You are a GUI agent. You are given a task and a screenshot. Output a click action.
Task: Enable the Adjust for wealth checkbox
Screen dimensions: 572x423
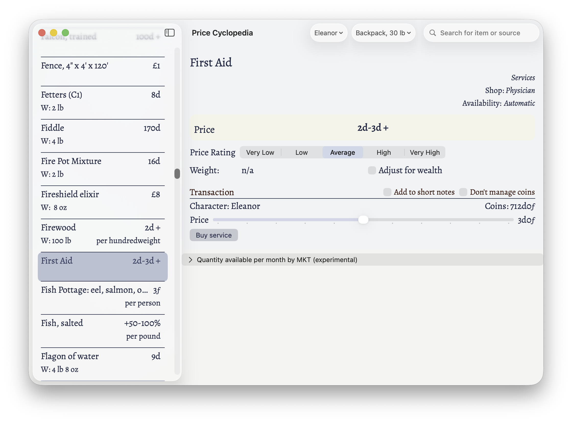[372, 170]
